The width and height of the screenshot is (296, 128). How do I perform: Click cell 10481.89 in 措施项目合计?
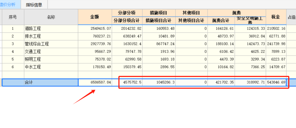(x=159, y=36)
